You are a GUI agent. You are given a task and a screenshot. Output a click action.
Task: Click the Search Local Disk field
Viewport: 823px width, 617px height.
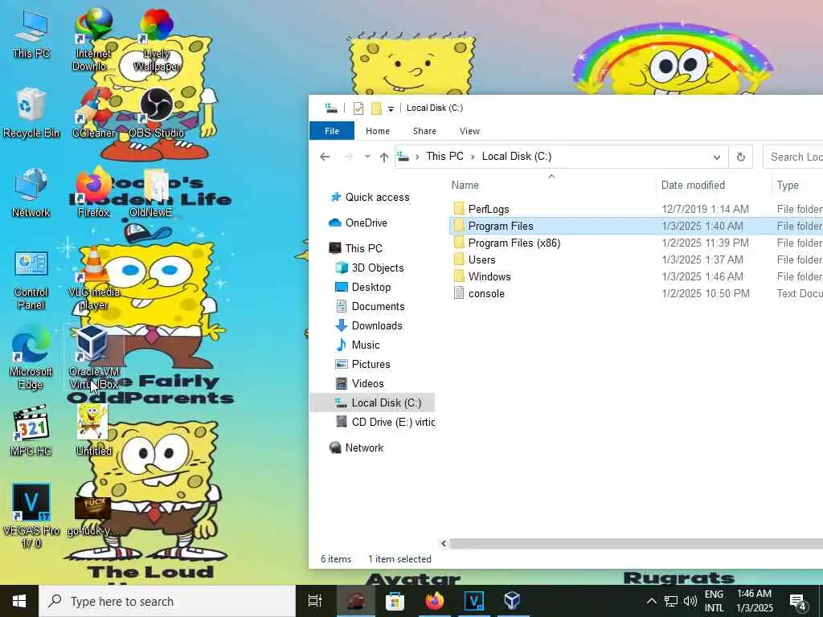793,157
